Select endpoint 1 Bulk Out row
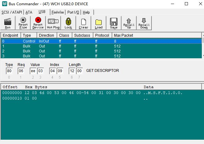 pos(101,46)
